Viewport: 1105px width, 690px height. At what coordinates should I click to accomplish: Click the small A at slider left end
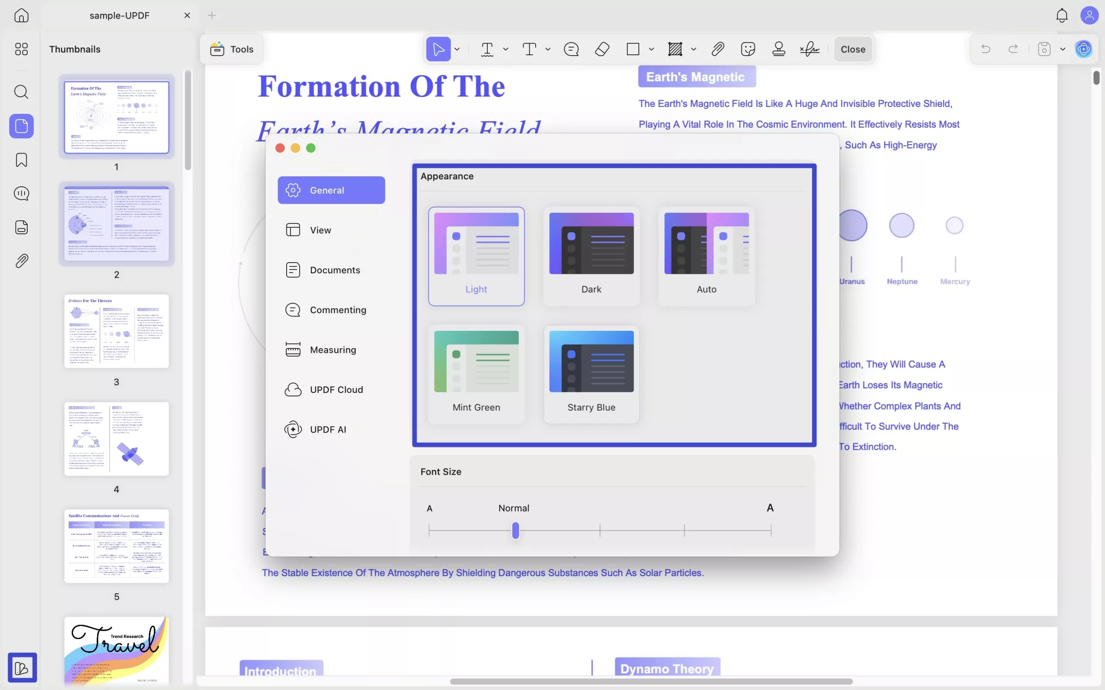pyautogui.click(x=429, y=508)
